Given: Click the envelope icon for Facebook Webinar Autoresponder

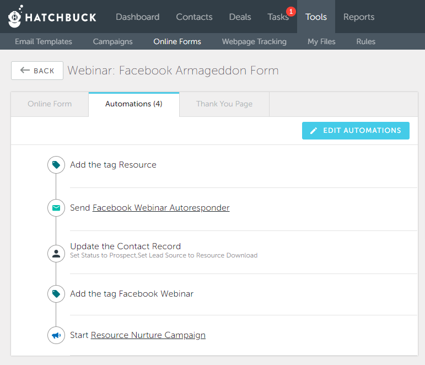Looking at the screenshot, I should coord(56,208).
